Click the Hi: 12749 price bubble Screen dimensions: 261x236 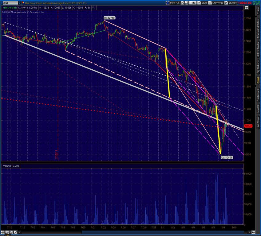click(109, 18)
